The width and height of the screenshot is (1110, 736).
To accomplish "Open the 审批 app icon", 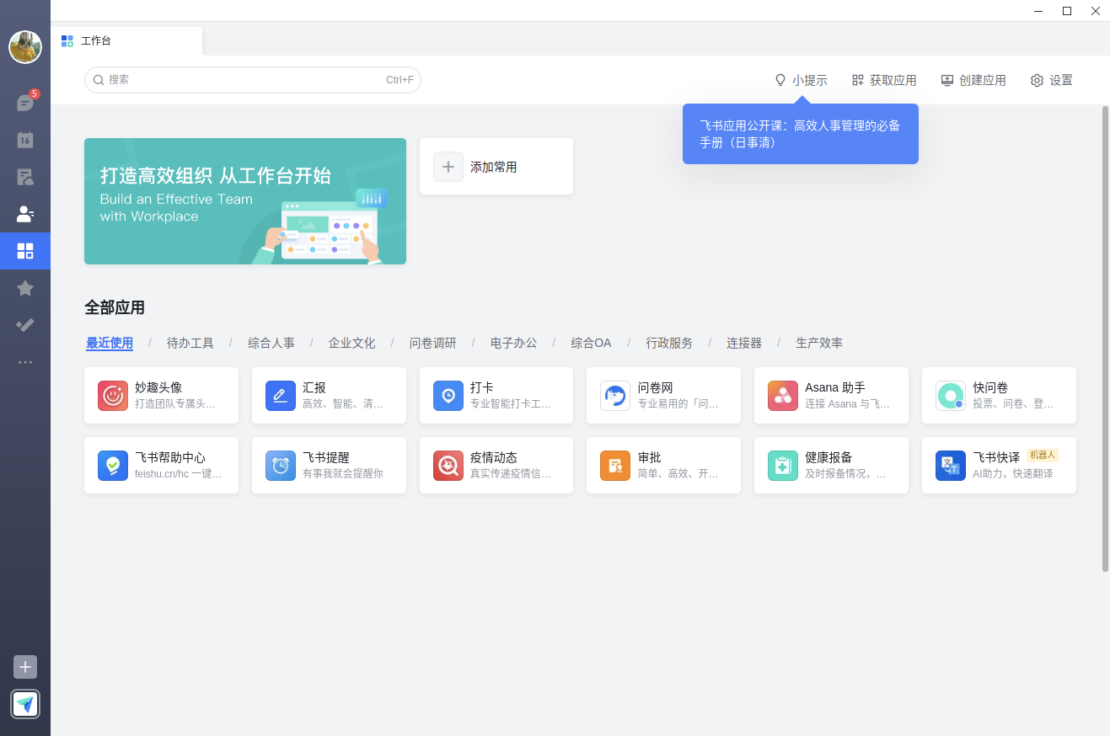I will tap(615, 466).
